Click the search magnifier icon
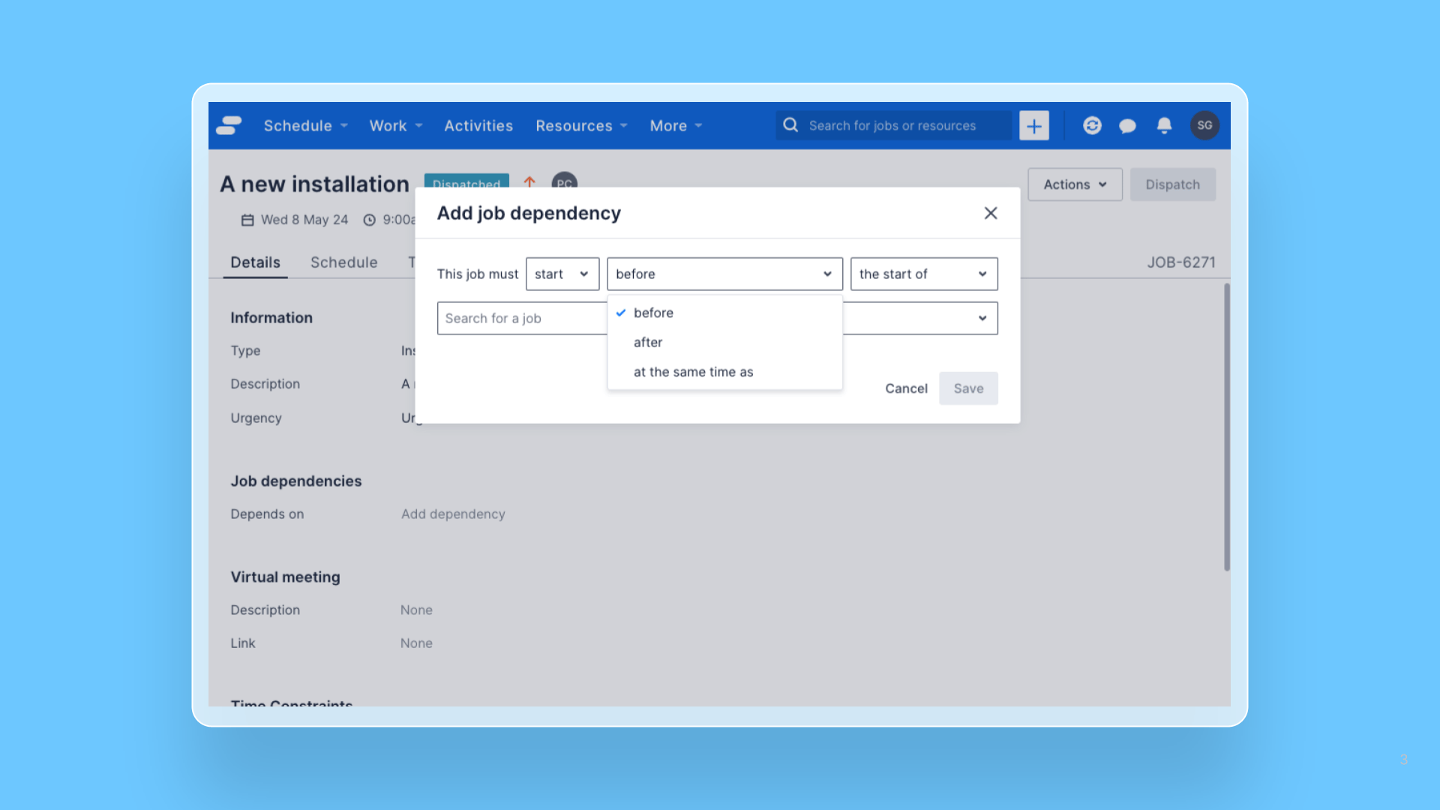This screenshot has height=810, width=1440. click(790, 125)
